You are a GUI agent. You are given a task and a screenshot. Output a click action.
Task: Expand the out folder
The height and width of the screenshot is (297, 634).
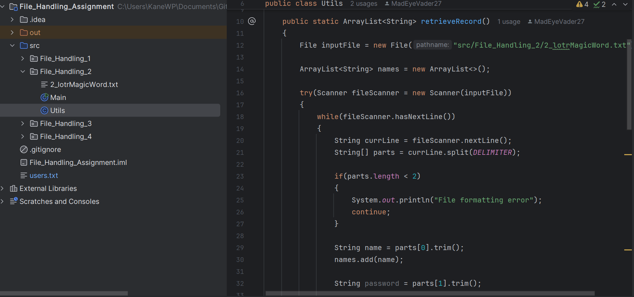[12, 32]
